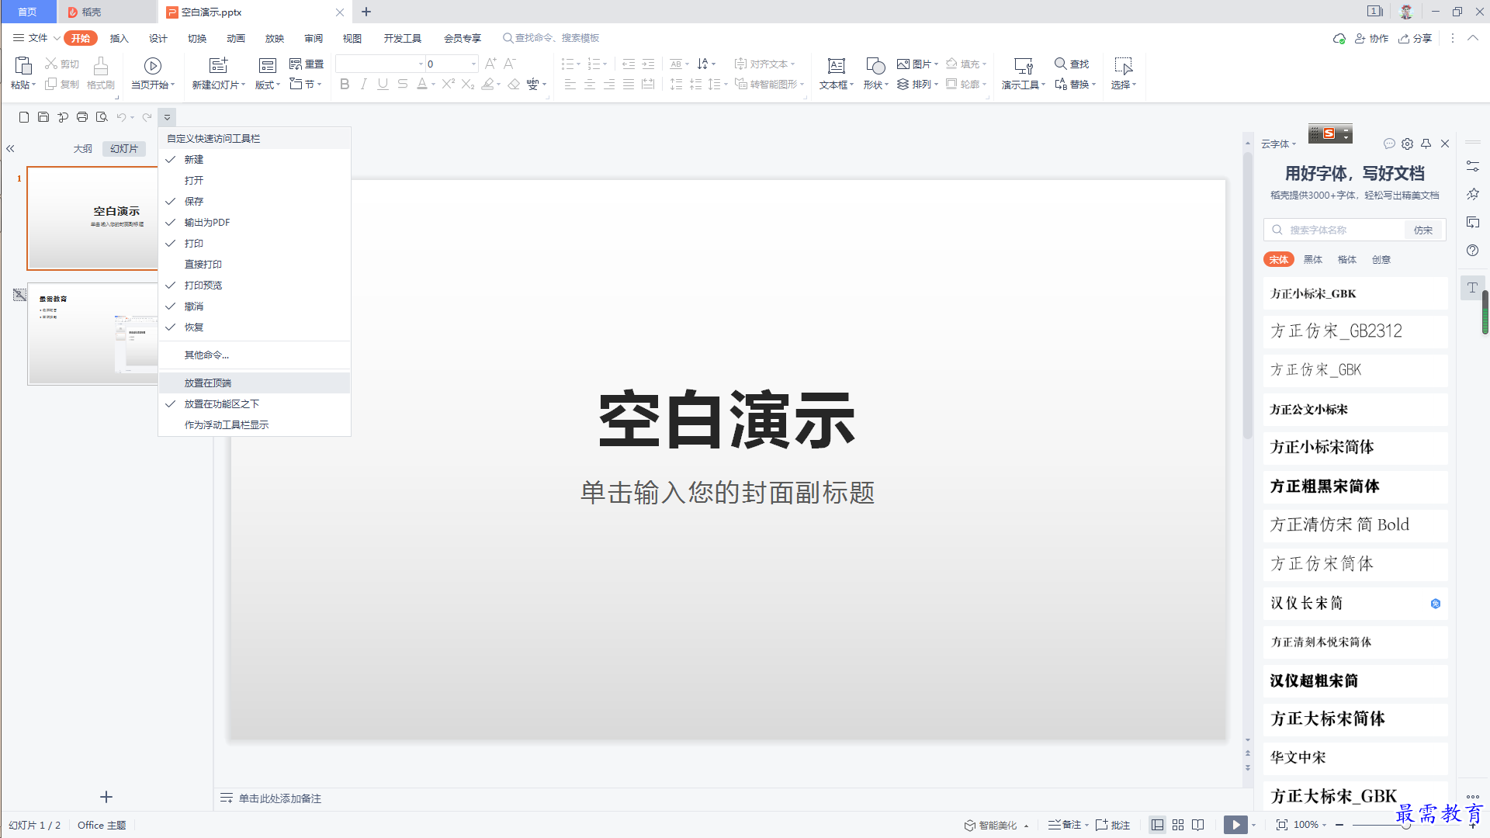The height and width of the screenshot is (838, 1490).
Task: Click the Redo arrow icon
Action: pos(147,117)
